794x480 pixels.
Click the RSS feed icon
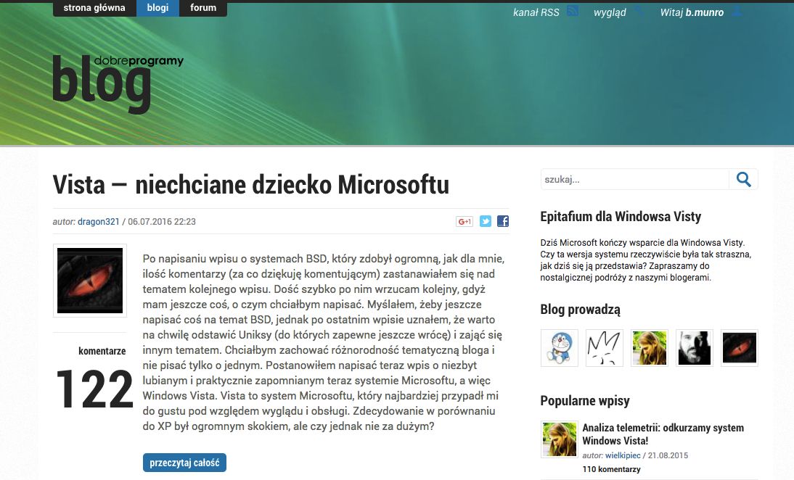(x=573, y=11)
